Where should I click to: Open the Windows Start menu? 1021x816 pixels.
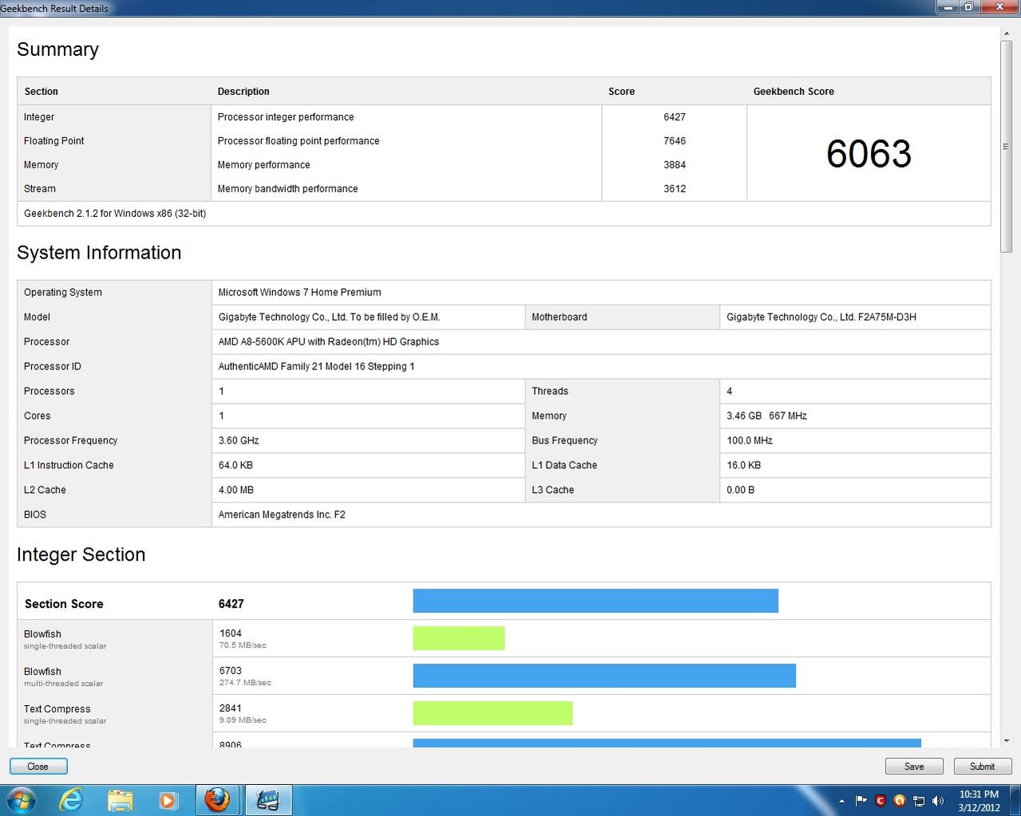(x=22, y=800)
